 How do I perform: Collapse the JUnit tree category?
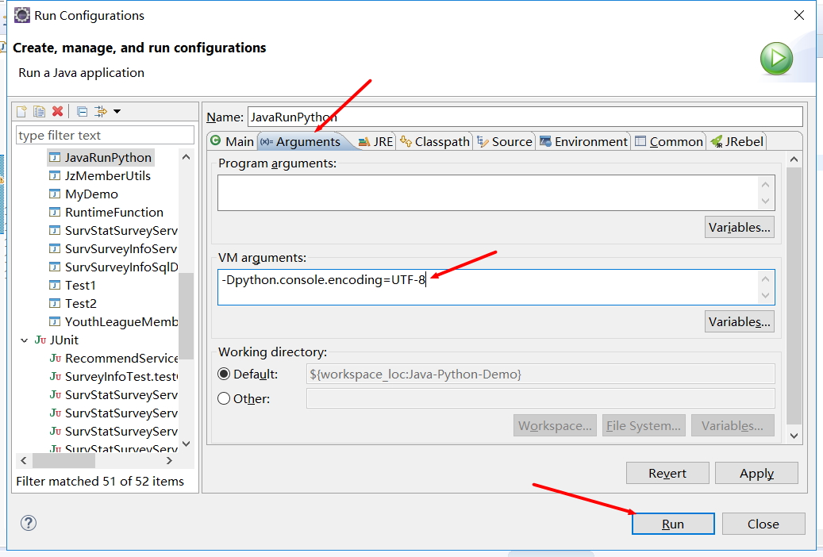pyautogui.click(x=23, y=340)
